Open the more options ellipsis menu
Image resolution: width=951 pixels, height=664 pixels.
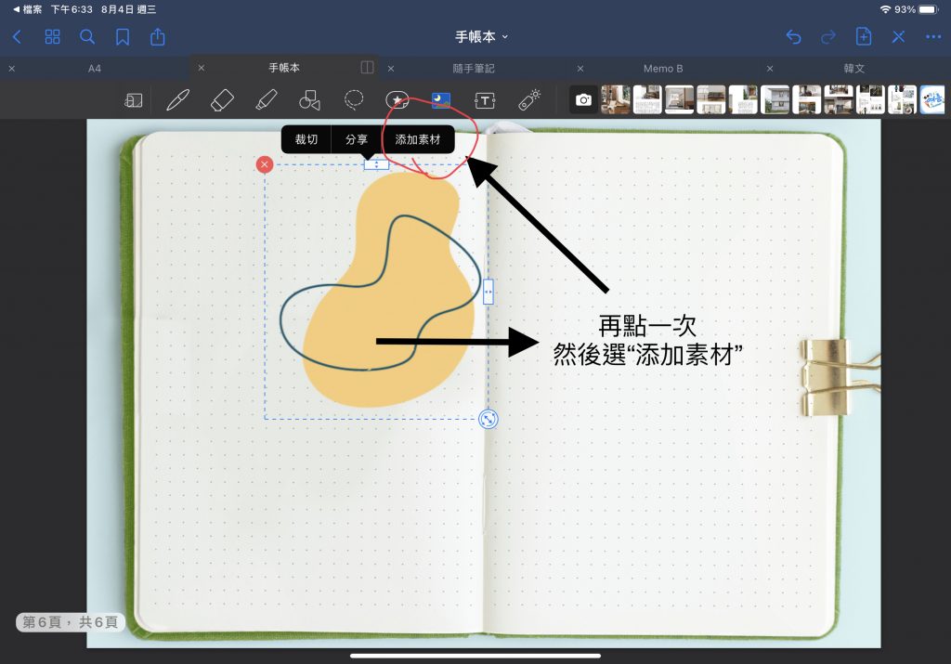pos(932,36)
